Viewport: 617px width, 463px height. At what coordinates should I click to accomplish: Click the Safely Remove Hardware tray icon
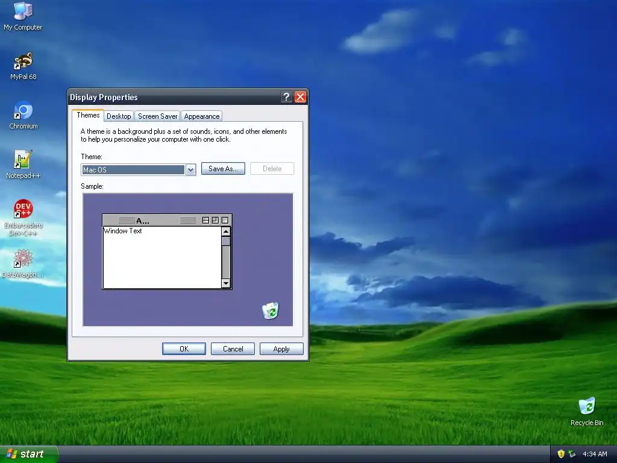click(572, 454)
